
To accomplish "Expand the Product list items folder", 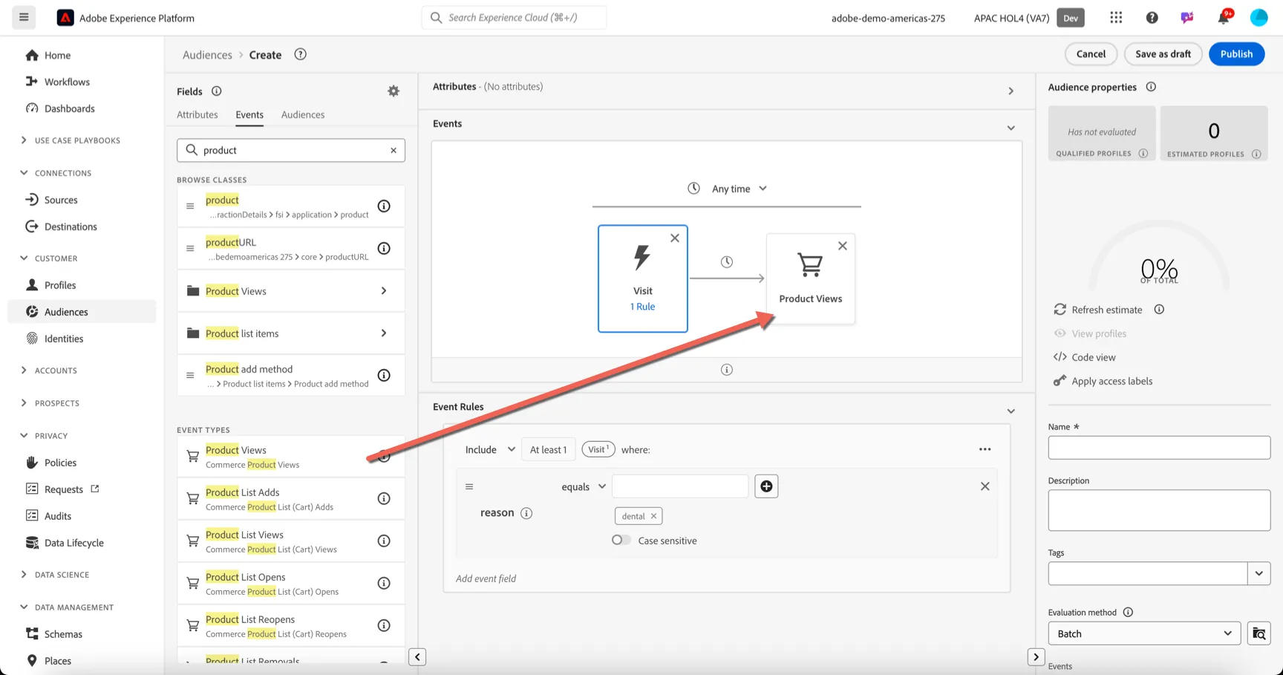I will pyautogui.click(x=291, y=333).
